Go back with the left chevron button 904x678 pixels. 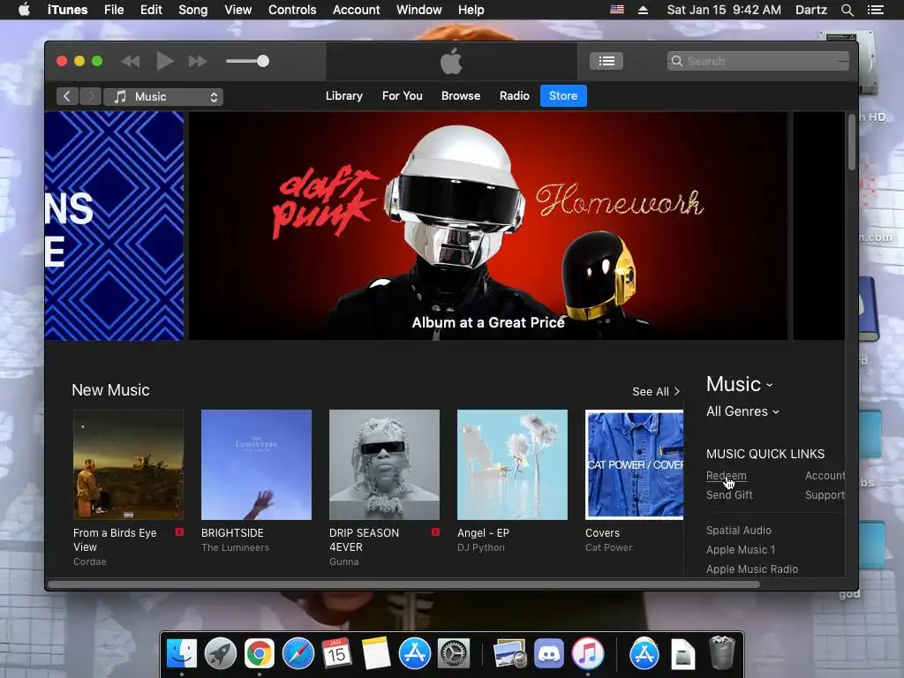67,96
